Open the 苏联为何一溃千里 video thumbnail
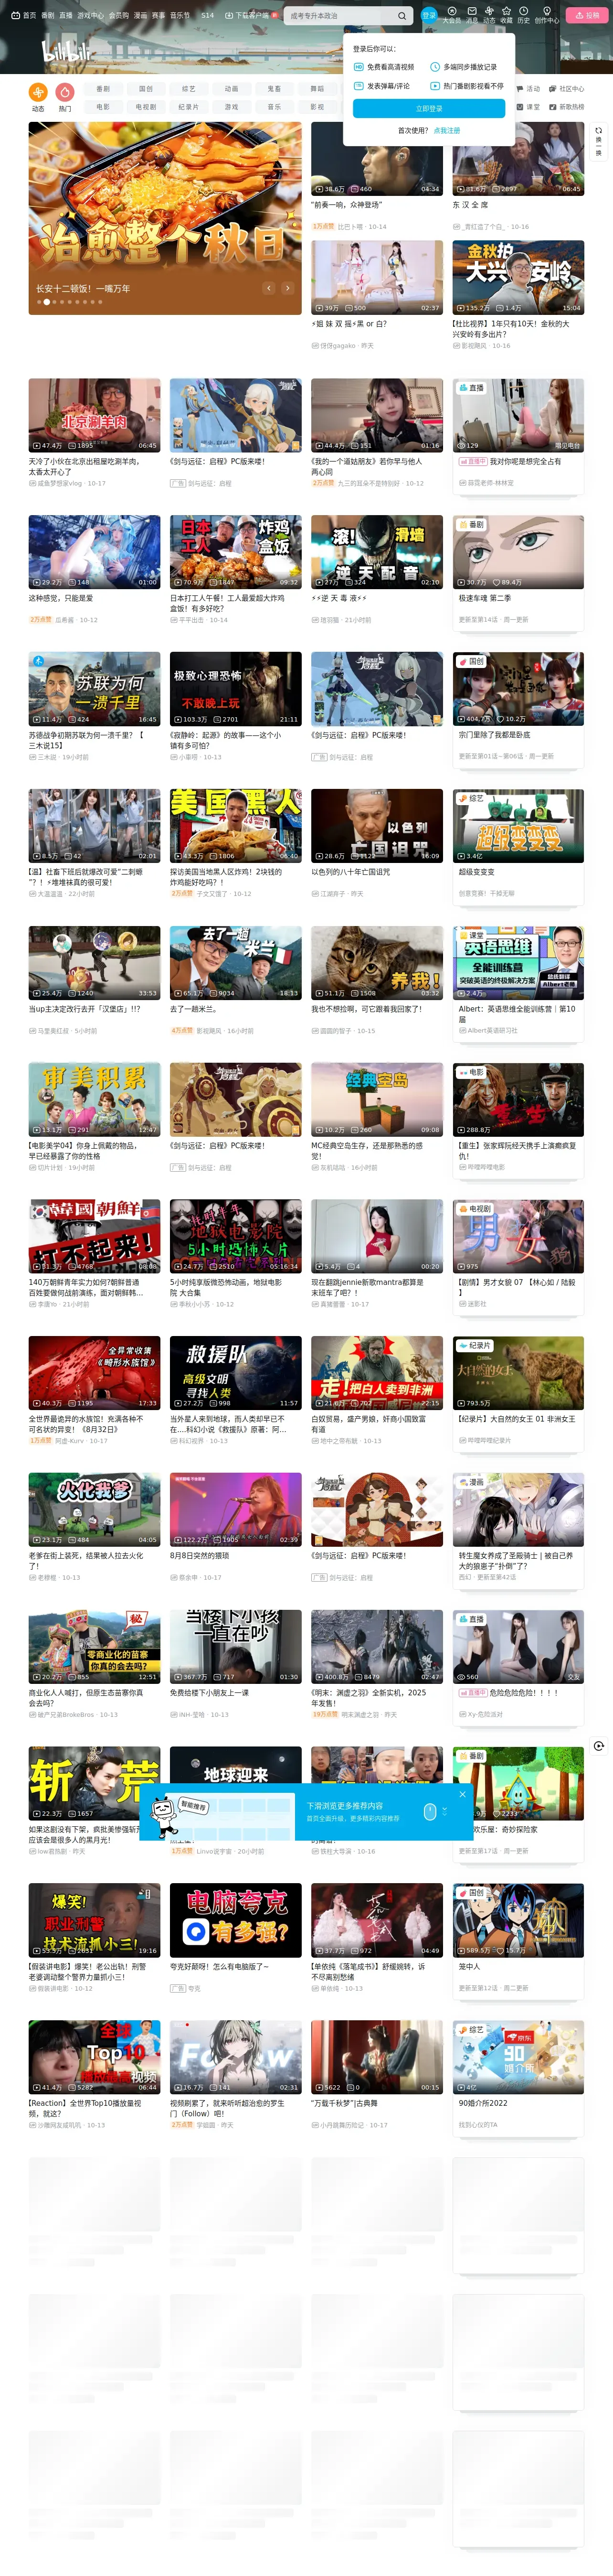The height and width of the screenshot is (2576, 613). (x=95, y=689)
